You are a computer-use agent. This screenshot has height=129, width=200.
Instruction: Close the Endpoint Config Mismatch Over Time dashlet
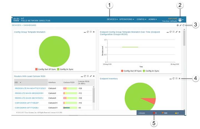(x=179, y=32)
